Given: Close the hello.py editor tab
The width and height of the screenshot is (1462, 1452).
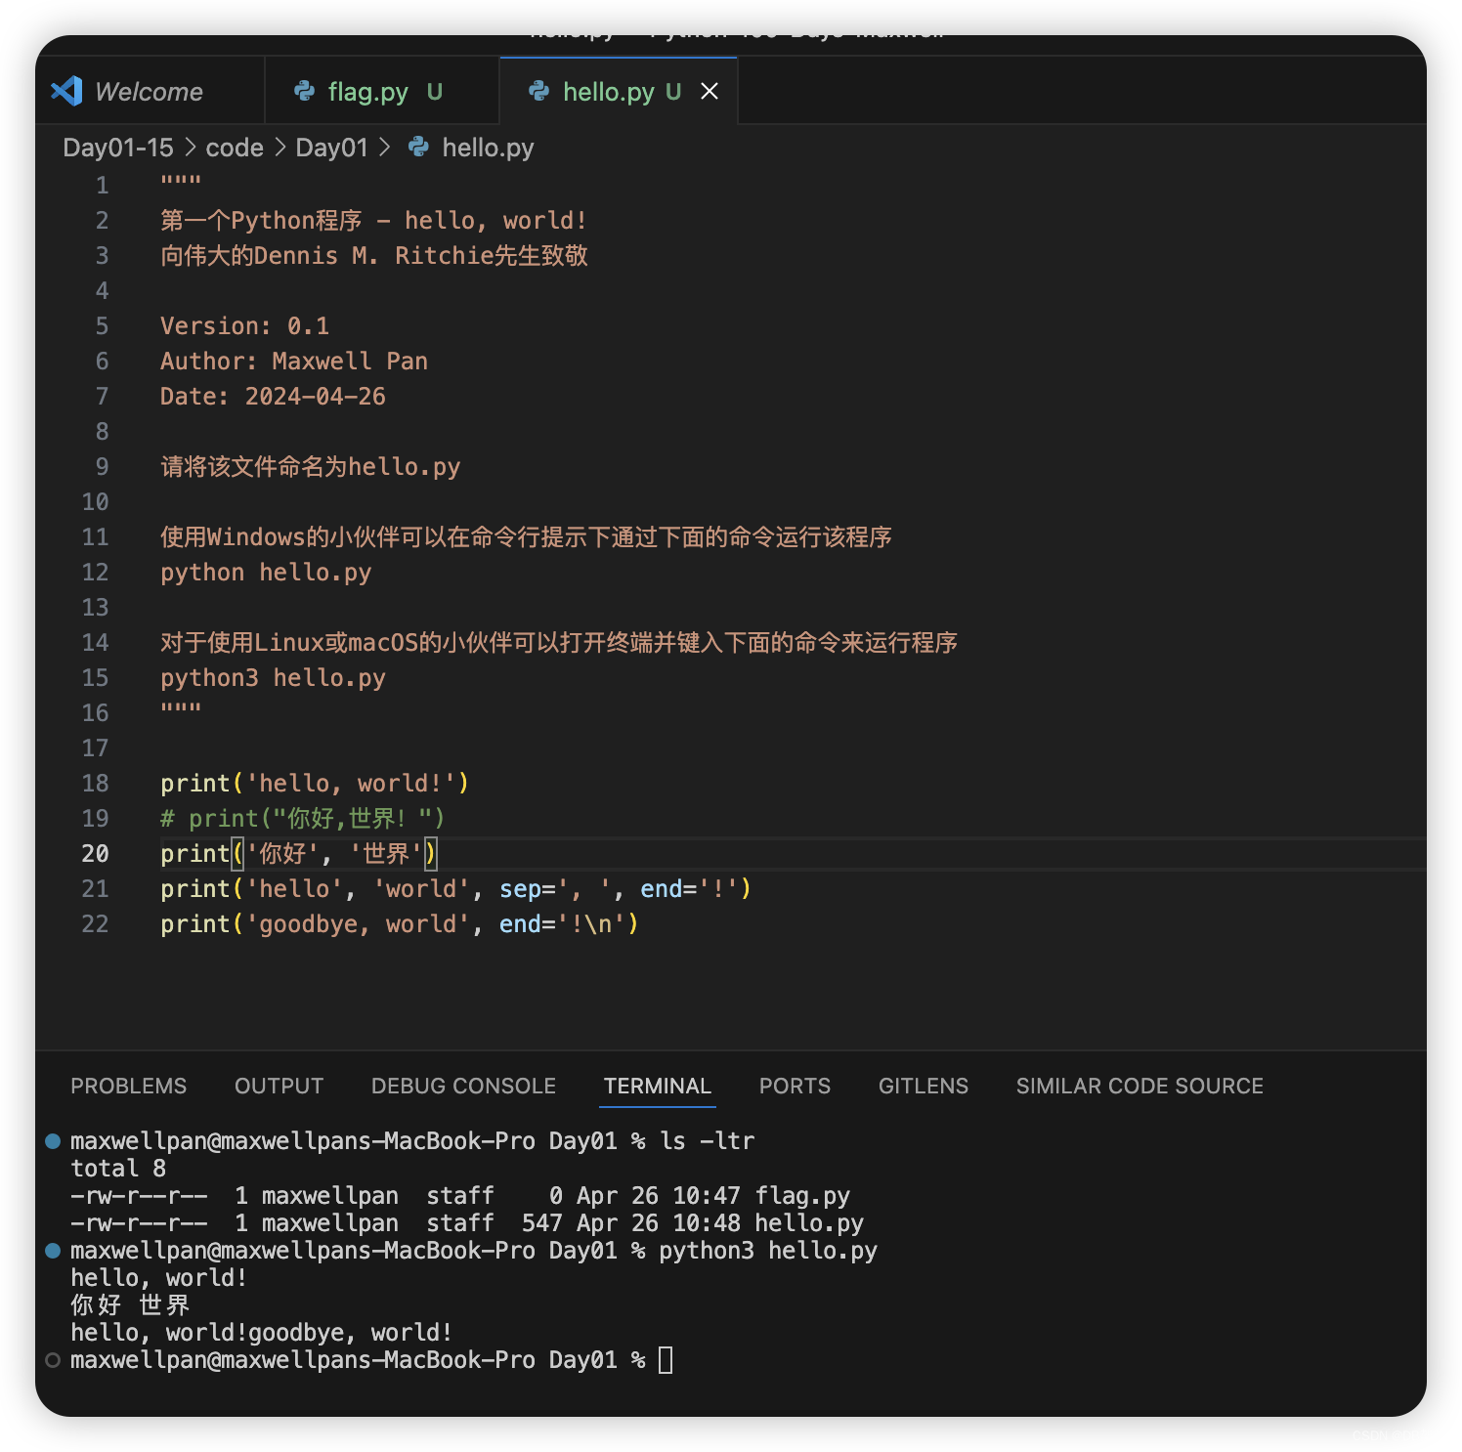Looking at the screenshot, I should pos(709,91).
